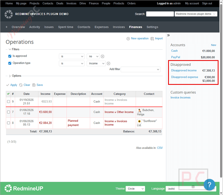Open the Overview project tab
The height and width of the screenshot is (195, 223).
click(18, 27)
